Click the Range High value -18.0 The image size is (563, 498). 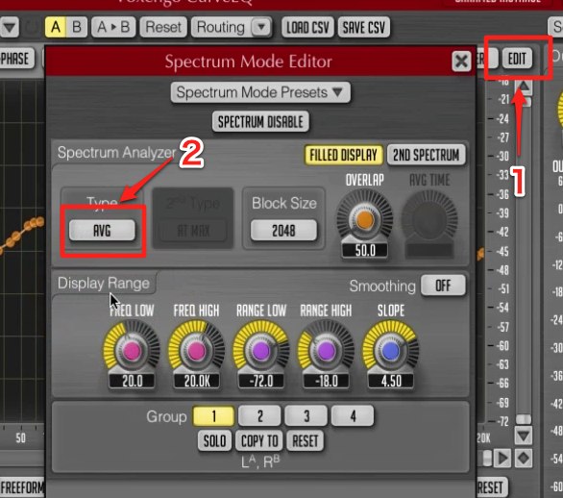point(326,381)
